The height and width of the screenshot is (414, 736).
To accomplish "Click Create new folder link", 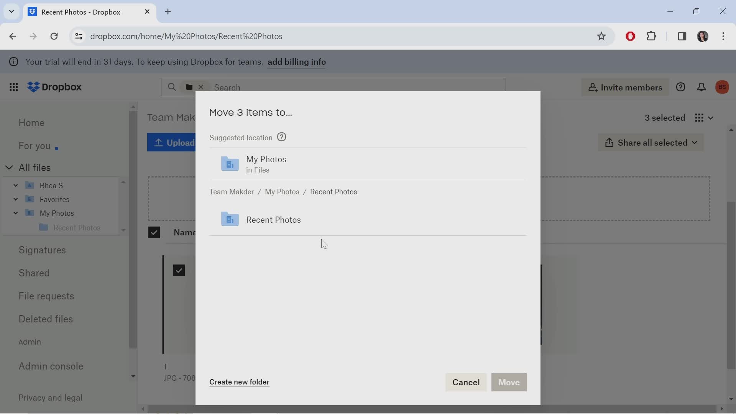I will [x=239, y=382].
